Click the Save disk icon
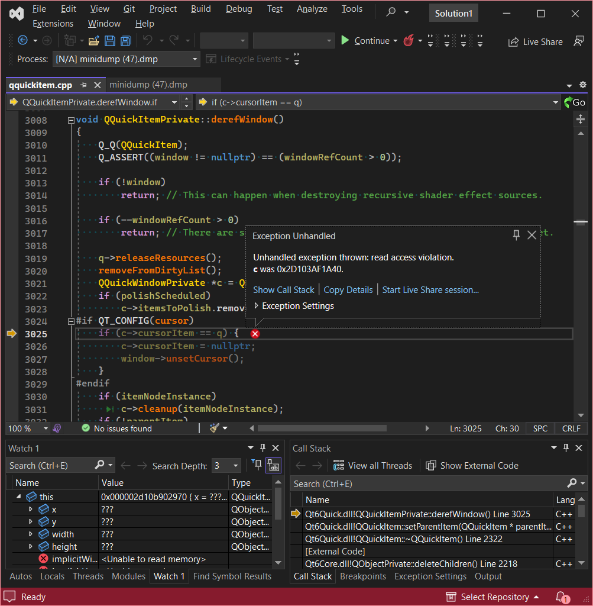 coord(110,41)
